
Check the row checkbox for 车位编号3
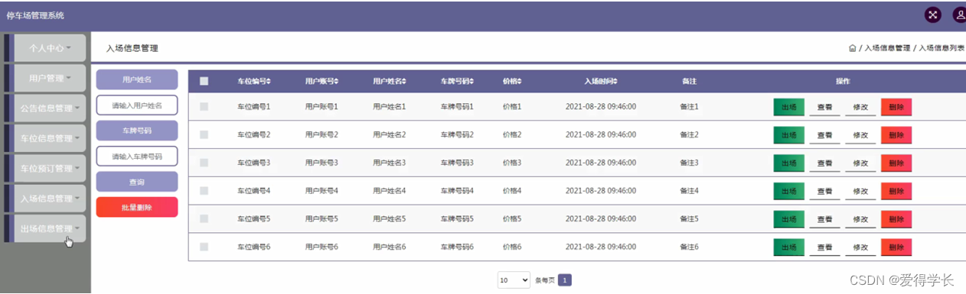tap(204, 163)
